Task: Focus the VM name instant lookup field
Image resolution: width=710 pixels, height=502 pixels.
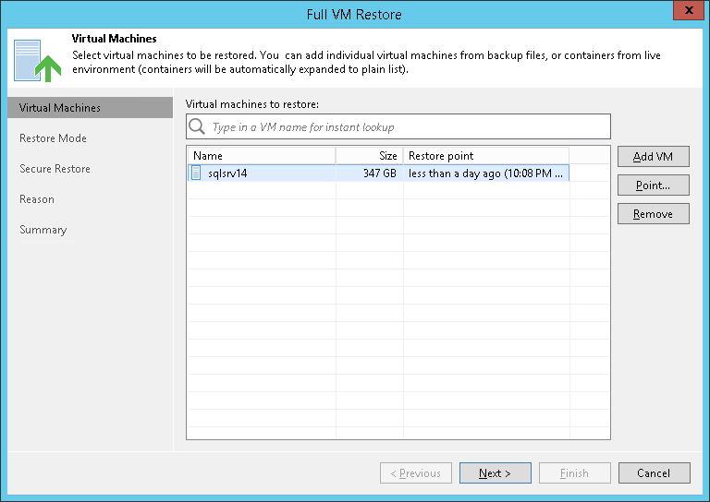Action: pyautogui.click(x=407, y=127)
